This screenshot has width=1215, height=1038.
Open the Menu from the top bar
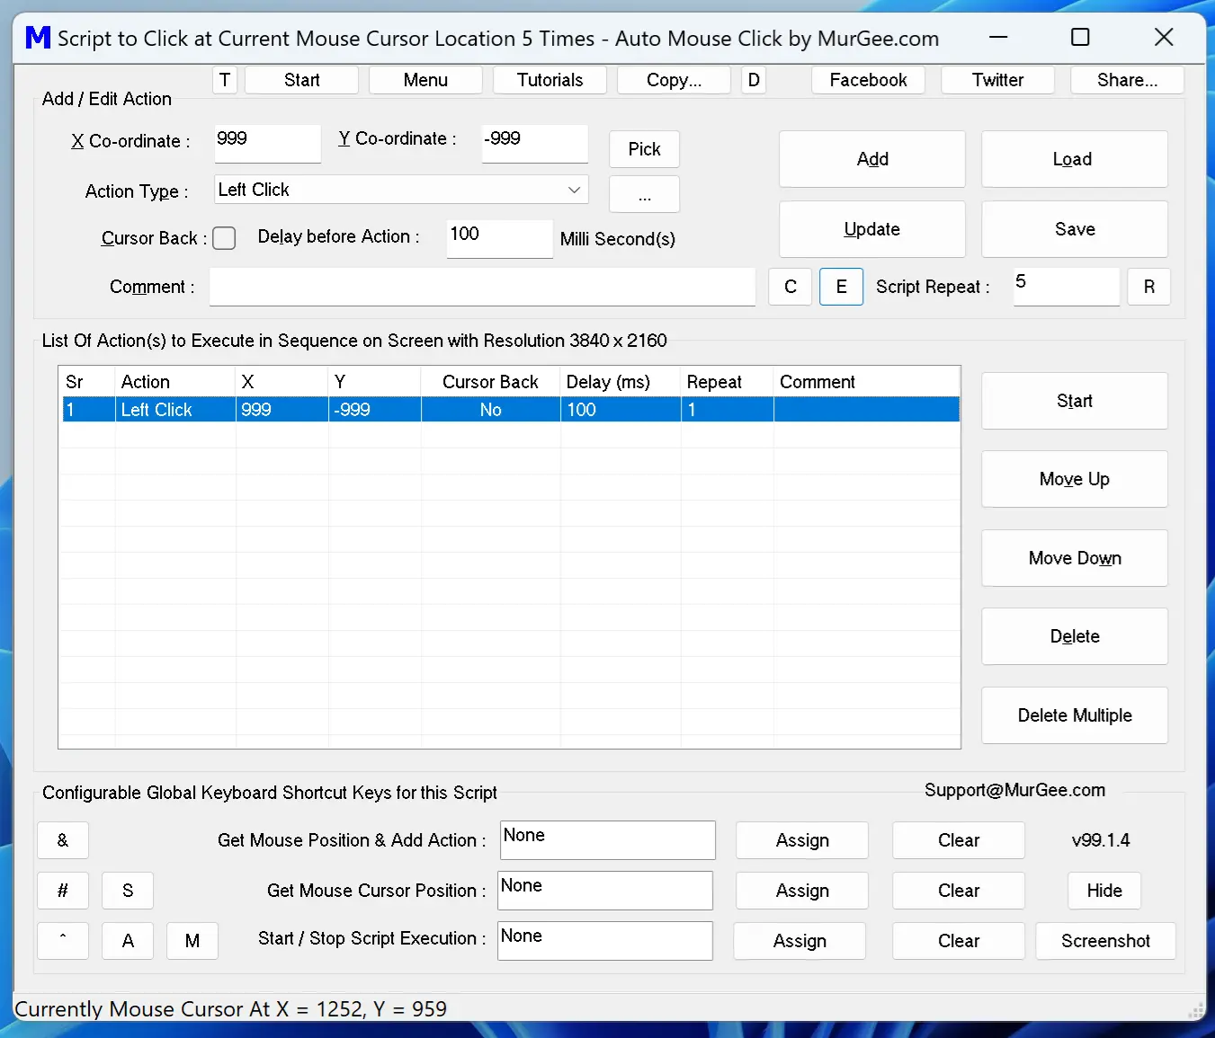424,80
